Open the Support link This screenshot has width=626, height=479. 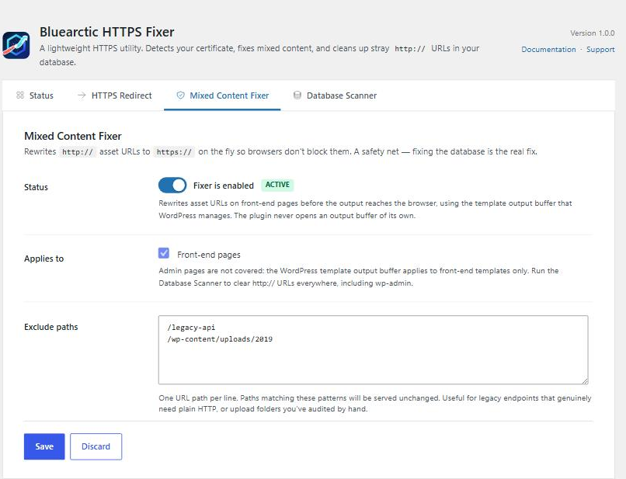[600, 50]
